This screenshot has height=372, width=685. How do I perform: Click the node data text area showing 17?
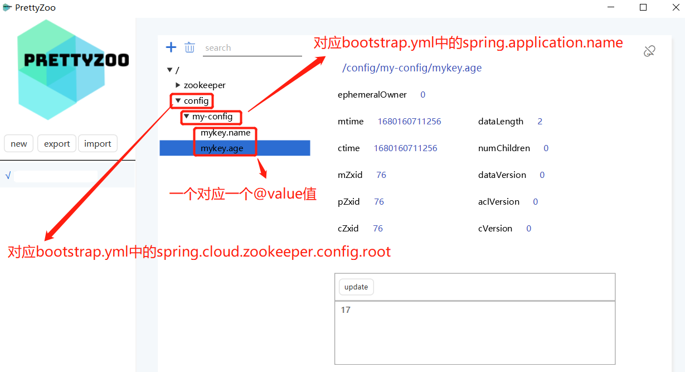click(474, 332)
